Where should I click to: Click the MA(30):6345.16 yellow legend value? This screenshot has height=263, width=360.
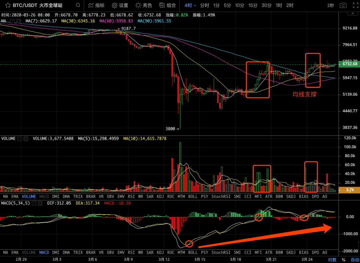point(78,21)
